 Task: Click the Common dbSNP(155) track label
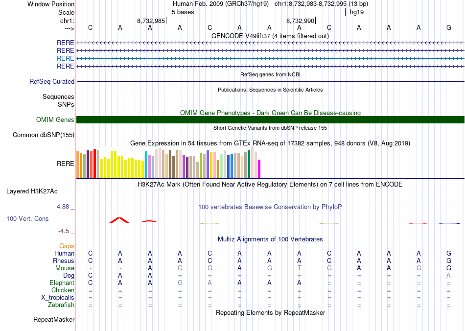(x=43, y=135)
